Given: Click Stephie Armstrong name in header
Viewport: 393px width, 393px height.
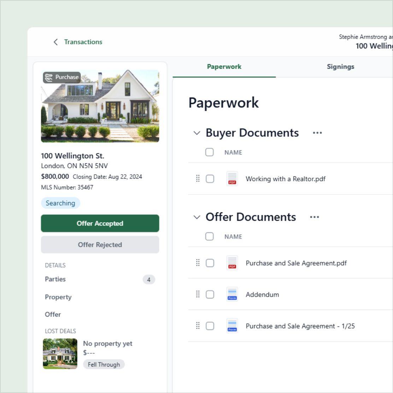Looking at the screenshot, I should point(363,37).
